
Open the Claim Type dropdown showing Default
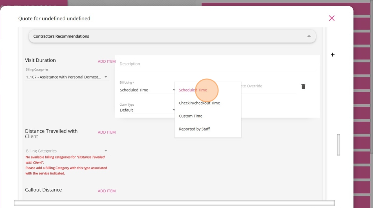(147, 110)
